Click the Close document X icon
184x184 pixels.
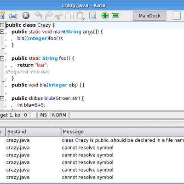click(26, 16)
